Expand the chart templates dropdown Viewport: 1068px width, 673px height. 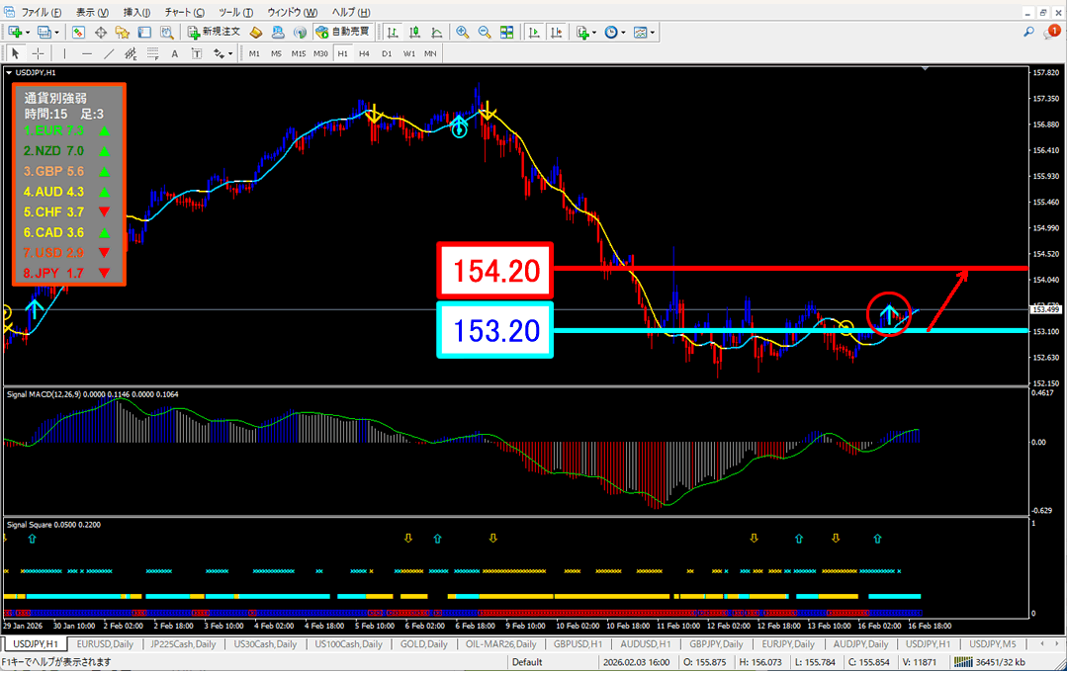[653, 32]
